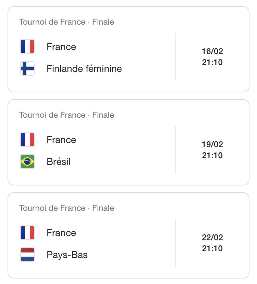Click the Finland flag icon
This screenshot has width=257, height=284.
click(x=27, y=68)
